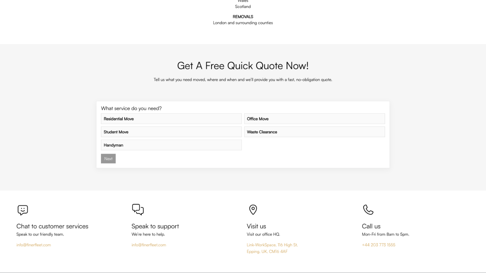Click the Chat to customer services heading
Image resolution: width=486 pixels, height=273 pixels.
(52, 226)
